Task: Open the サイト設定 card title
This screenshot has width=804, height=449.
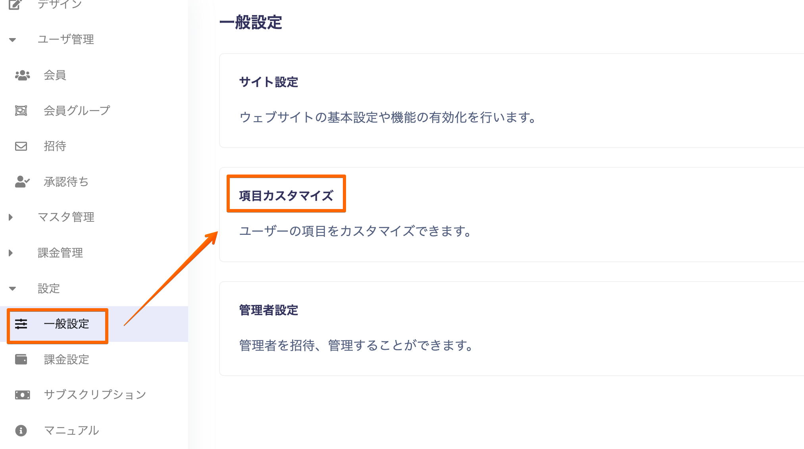Action: [x=268, y=82]
